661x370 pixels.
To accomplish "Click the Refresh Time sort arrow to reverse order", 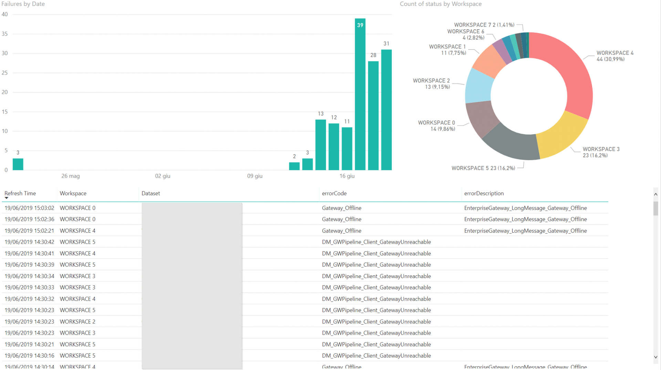I will (x=6, y=198).
